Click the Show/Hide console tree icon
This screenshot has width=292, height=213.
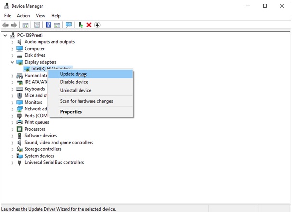pyautogui.click(x=26, y=25)
